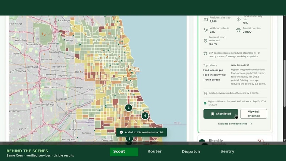Click the arrow beside Evaluate candidate sites
Viewport: 286px width, 161px height.
click(x=251, y=124)
